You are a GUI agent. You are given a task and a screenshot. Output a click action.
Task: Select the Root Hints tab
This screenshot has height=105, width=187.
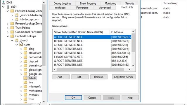pos(127,7)
